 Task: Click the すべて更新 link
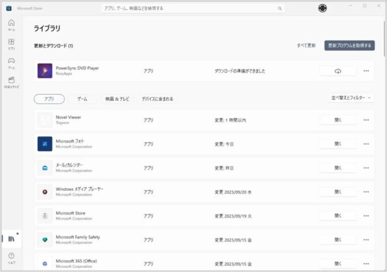click(x=306, y=45)
